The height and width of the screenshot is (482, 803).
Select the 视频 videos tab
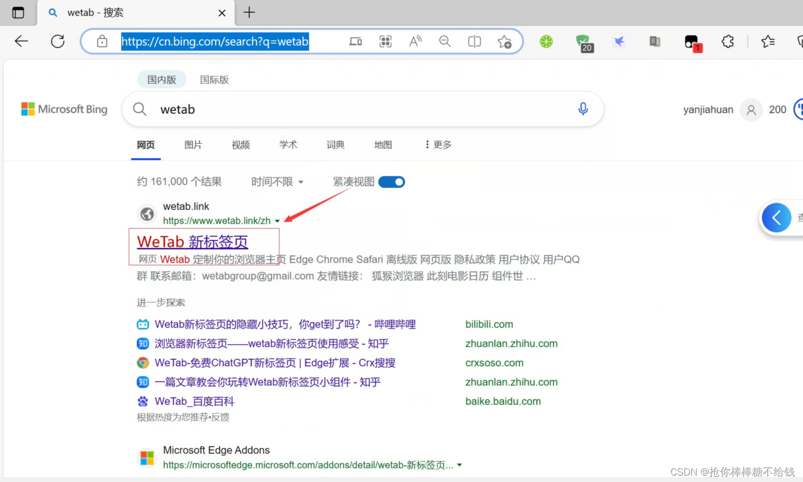[x=240, y=145]
